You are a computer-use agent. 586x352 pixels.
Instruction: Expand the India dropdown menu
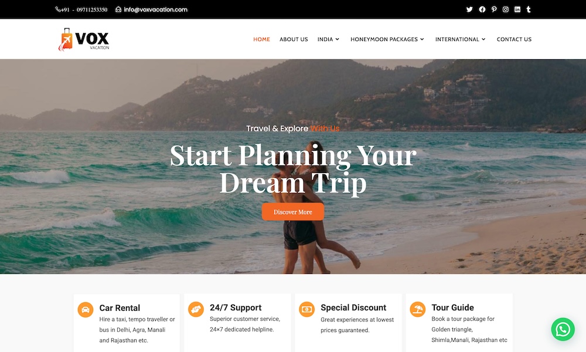(329, 39)
